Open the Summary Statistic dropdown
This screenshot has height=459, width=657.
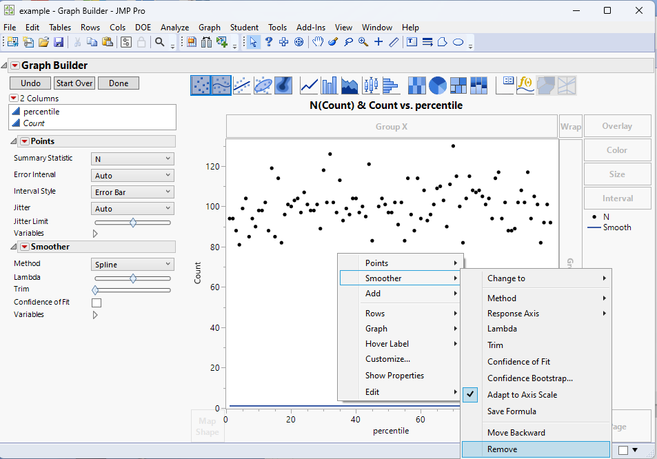[132, 158]
